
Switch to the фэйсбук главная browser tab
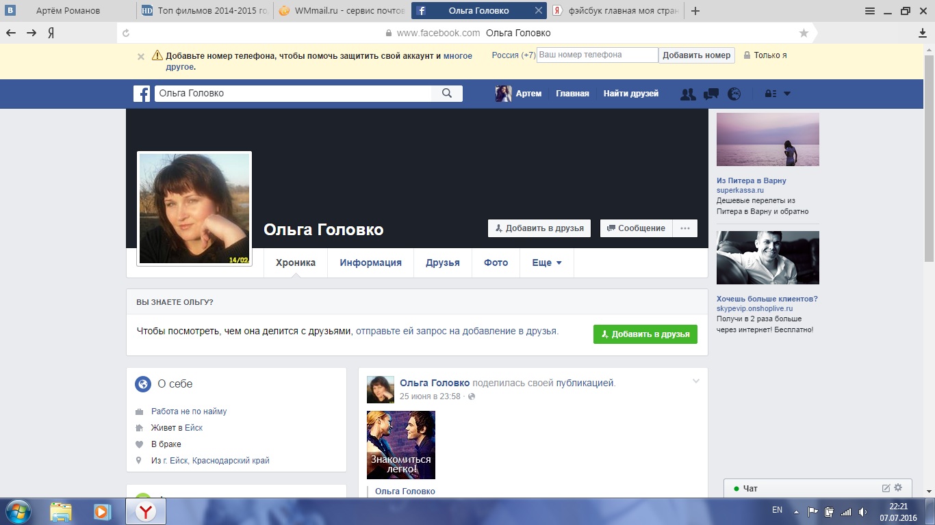pos(616,11)
